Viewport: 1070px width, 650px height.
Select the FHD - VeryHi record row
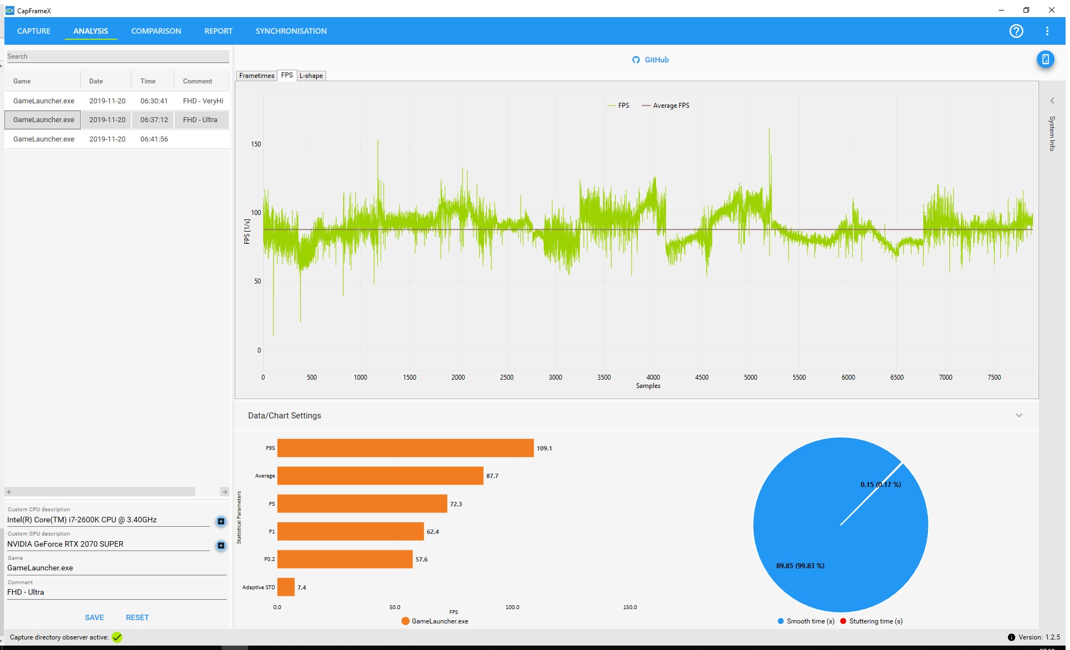(x=117, y=101)
